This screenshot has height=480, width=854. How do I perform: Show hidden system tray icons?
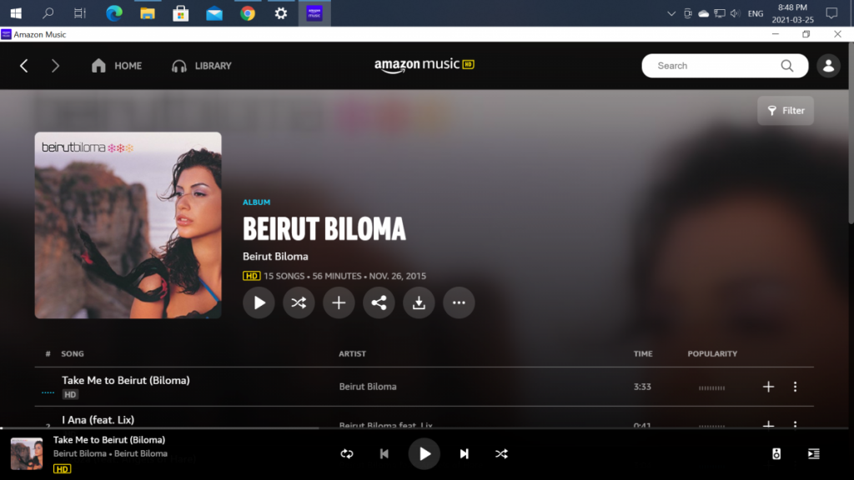(x=671, y=13)
